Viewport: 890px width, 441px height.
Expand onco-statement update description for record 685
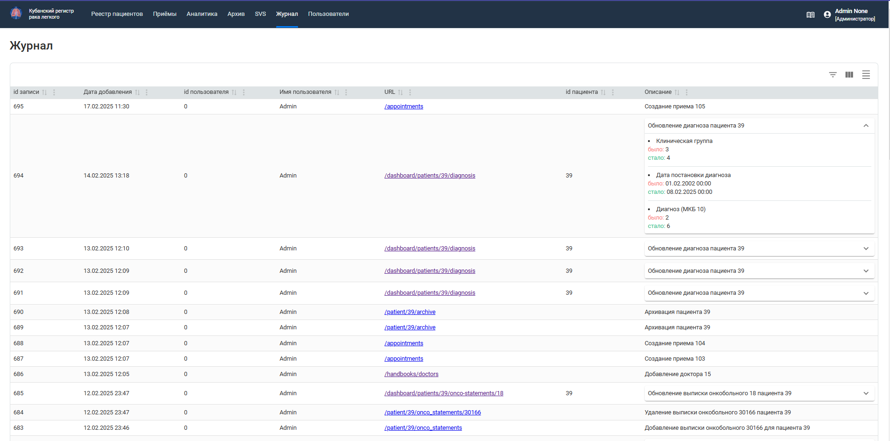(x=866, y=393)
